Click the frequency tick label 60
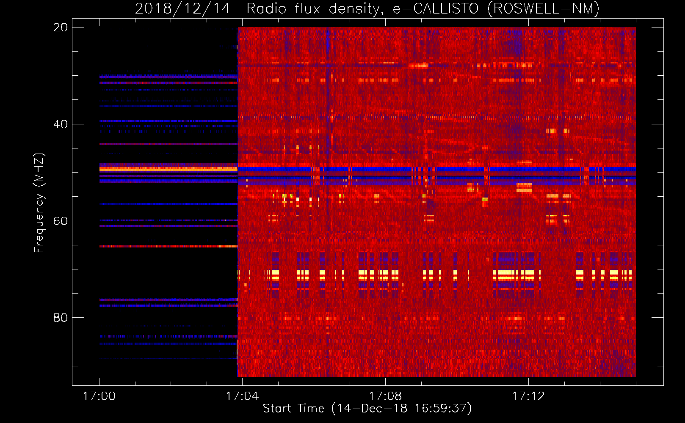This screenshot has width=685, height=423. pyautogui.click(x=61, y=221)
